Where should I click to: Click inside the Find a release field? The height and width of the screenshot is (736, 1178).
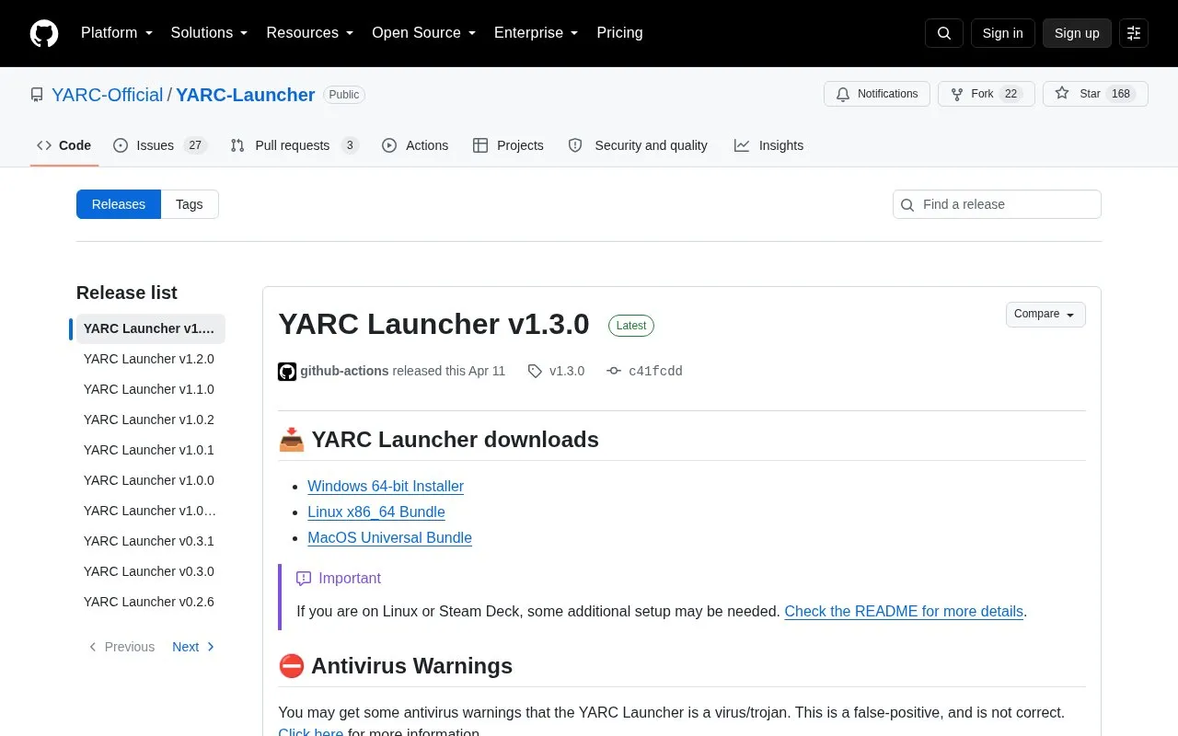coord(997,204)
